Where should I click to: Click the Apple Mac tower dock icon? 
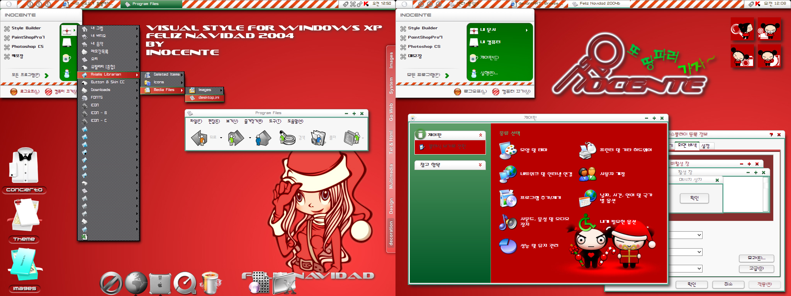pos(160,284)
